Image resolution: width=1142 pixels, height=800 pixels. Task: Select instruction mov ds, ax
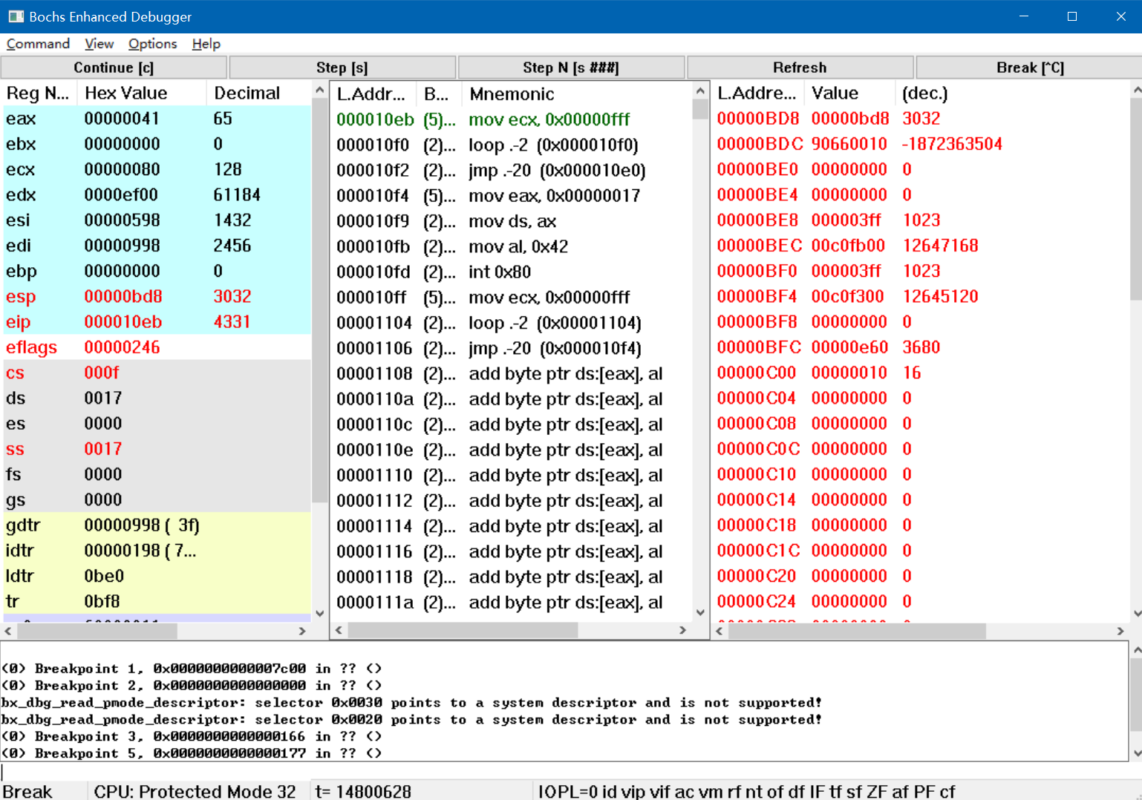point(512,221)
